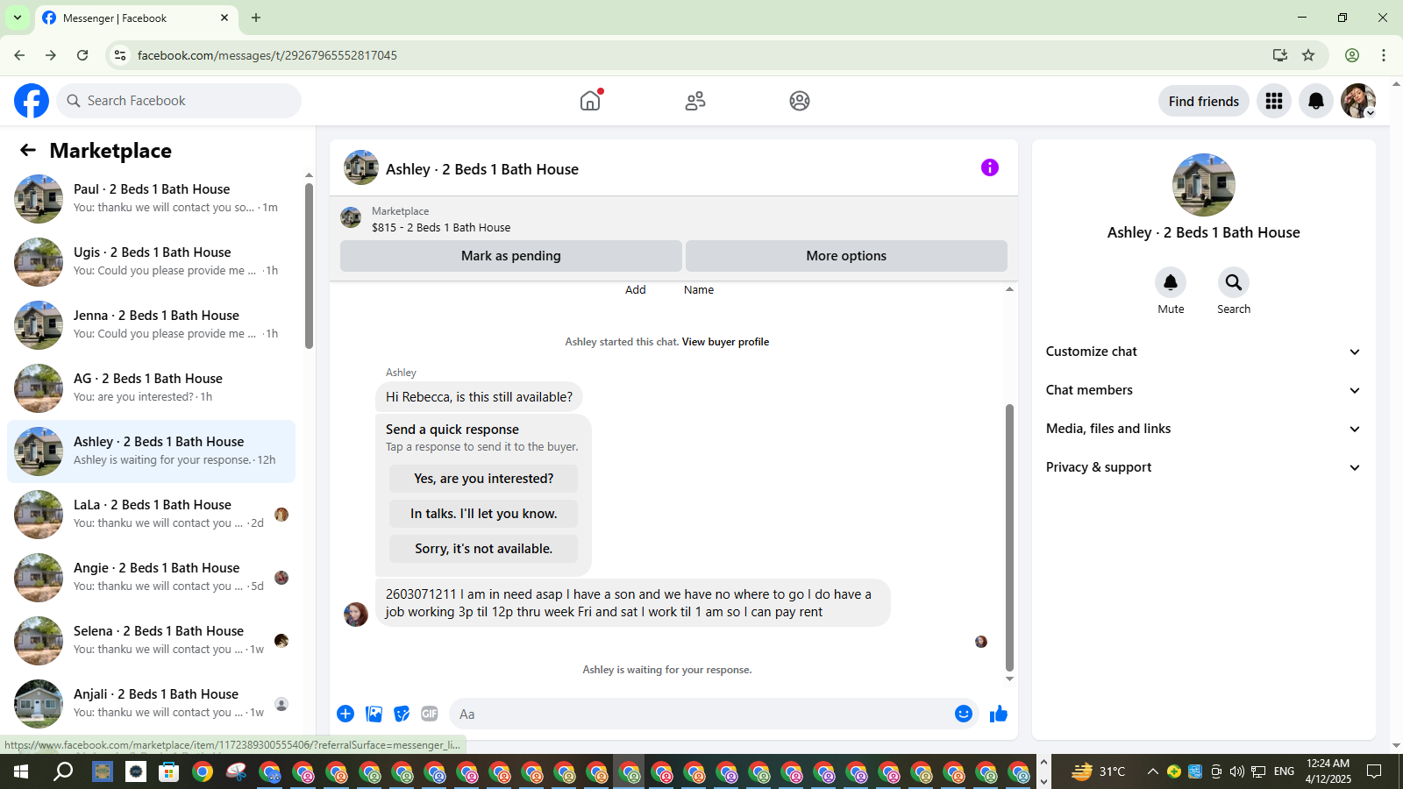1403x789 pixels.
Task: Open the $815 Marketplace listing header
Action: (673, 218)
